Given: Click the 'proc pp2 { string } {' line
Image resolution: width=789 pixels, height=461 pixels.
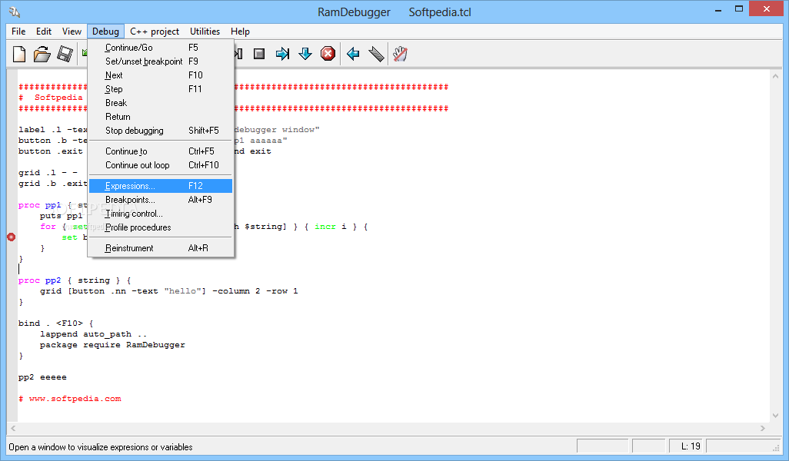Looking at the screenshot, I should pos(75,280).
